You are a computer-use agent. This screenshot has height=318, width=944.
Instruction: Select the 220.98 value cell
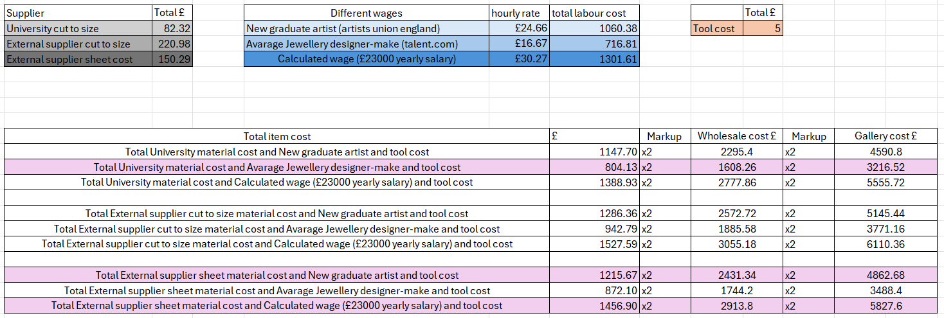[x=172, y=44]
